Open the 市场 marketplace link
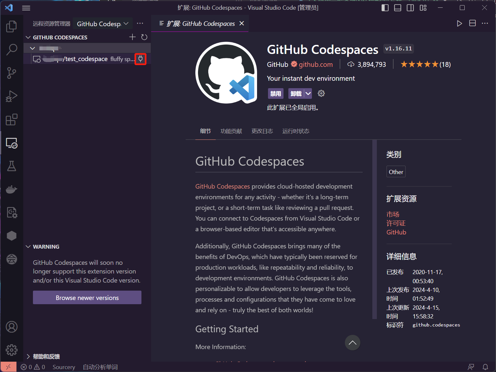The width and height of the screenshot is (496, 372). 393,214
